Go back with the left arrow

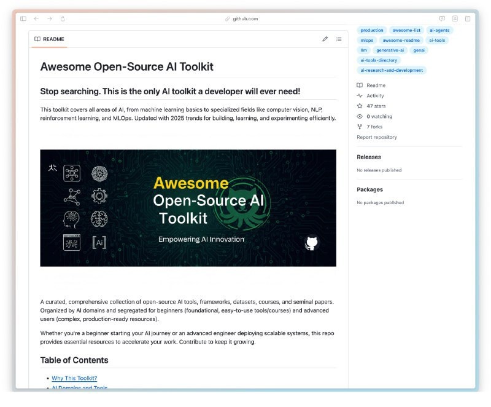(x=36, y=18)
